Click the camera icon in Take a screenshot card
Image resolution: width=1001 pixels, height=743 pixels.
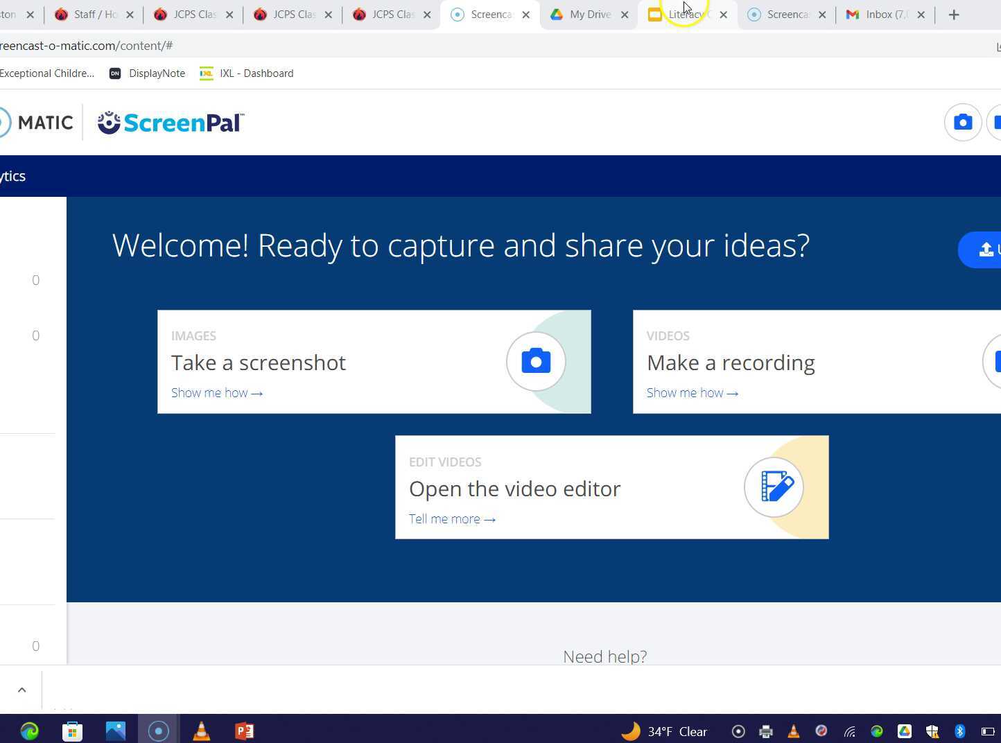click(536, 361)
